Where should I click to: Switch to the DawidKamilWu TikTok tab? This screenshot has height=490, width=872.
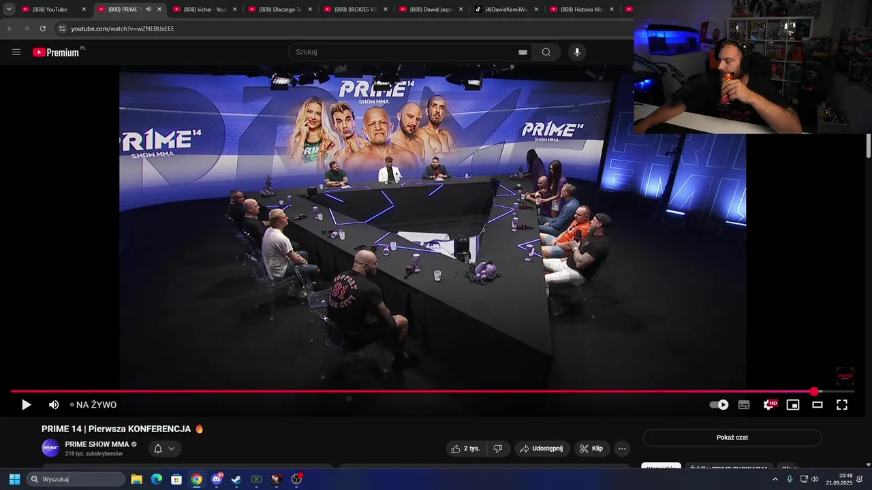(507, 10)
